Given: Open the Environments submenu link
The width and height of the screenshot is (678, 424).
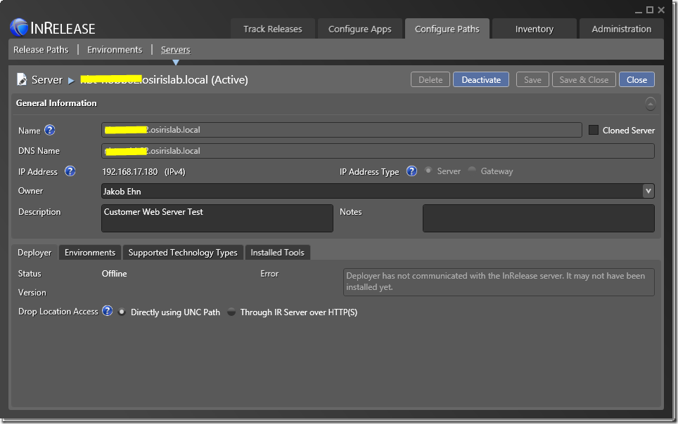Looking at the screenshot, I should click(x=115, y=50).
